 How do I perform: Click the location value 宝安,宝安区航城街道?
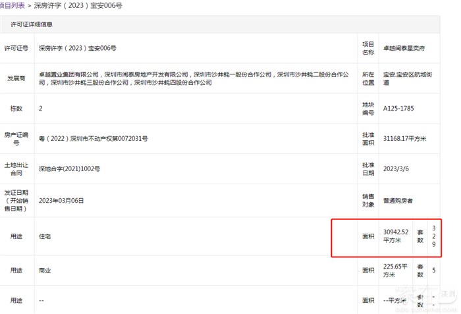coord(408,79)
